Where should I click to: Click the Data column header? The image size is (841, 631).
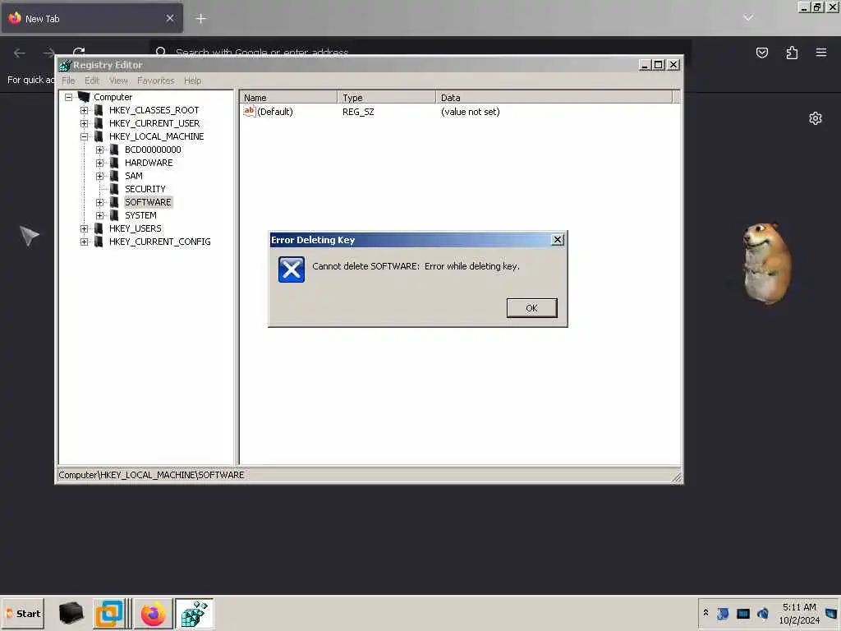tap(554, 98)
